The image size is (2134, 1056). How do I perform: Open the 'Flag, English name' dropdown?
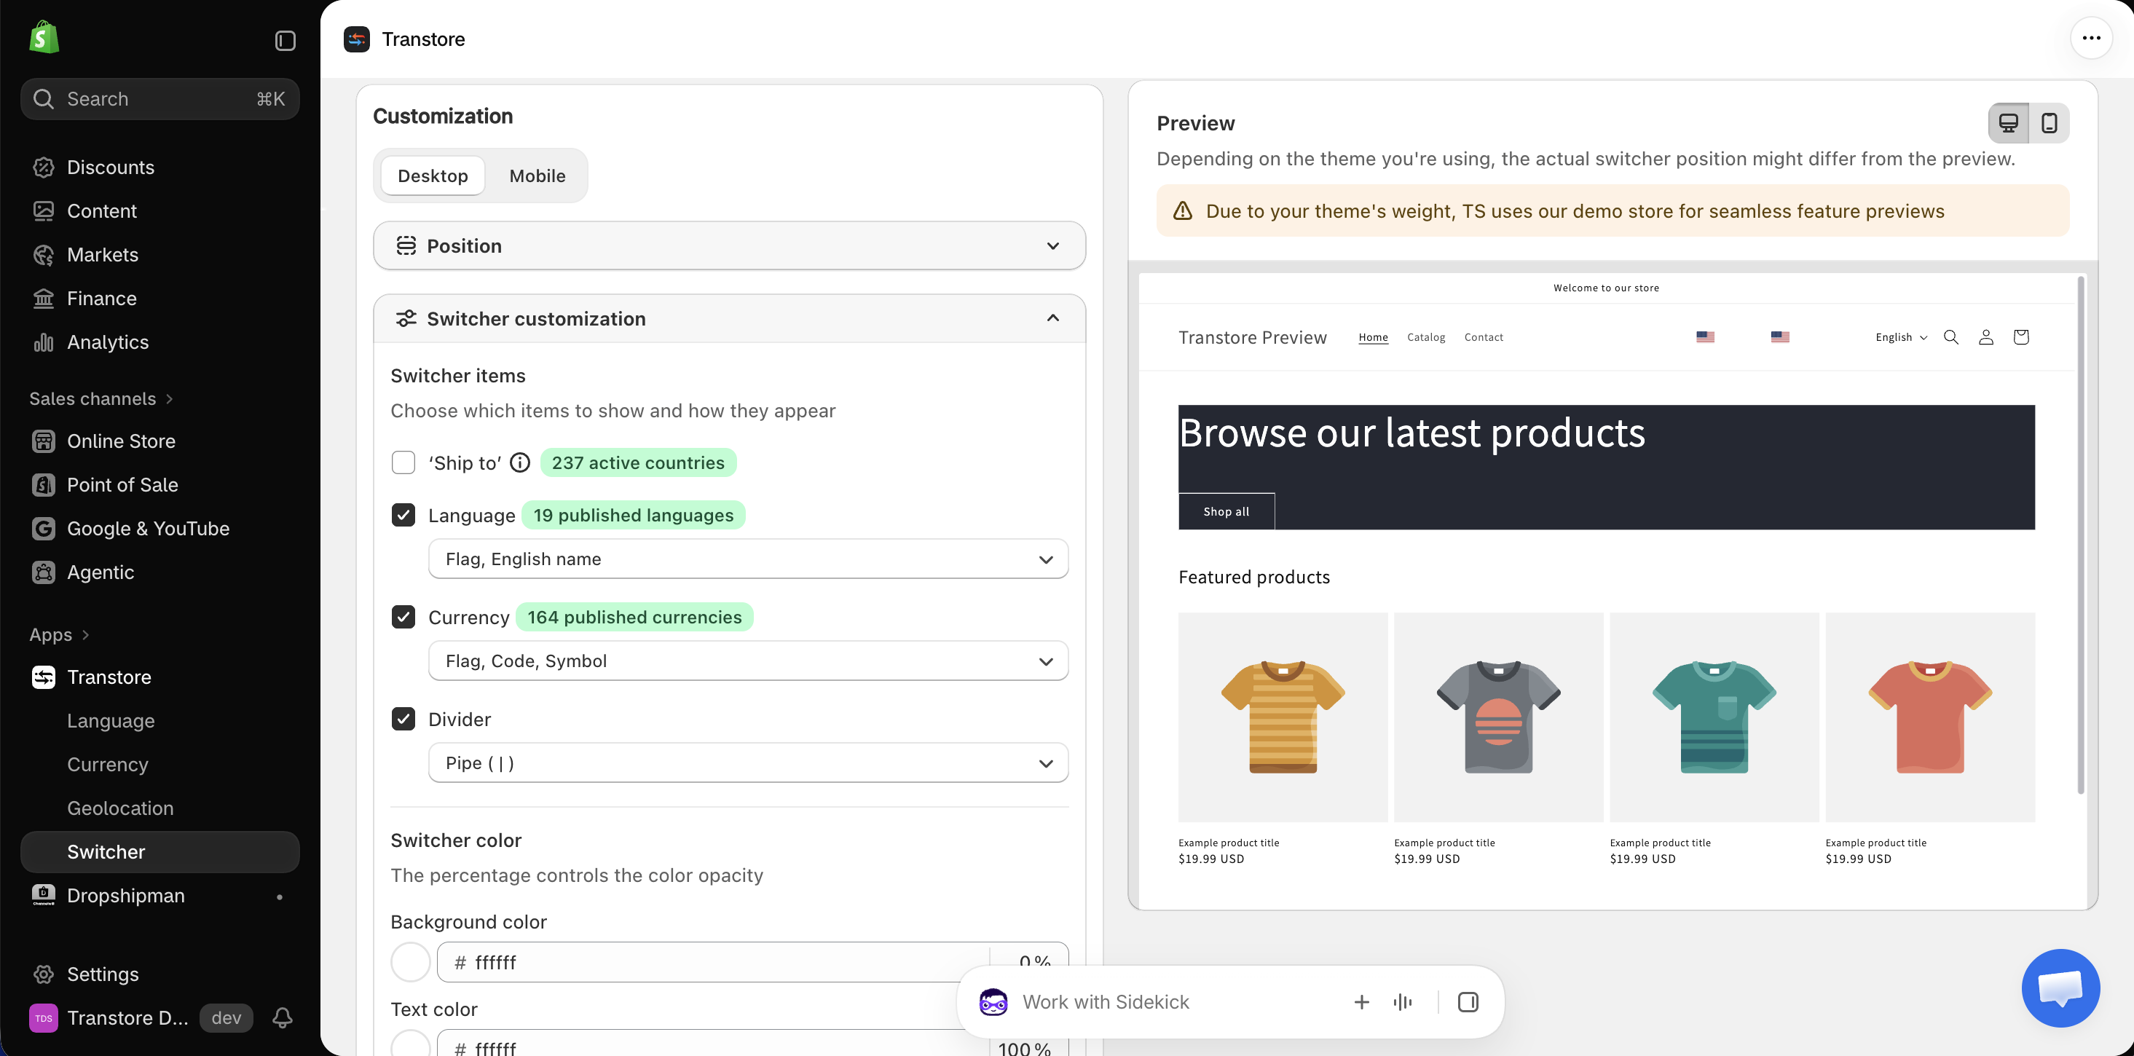pyautogui.click(x=748, y=559)
